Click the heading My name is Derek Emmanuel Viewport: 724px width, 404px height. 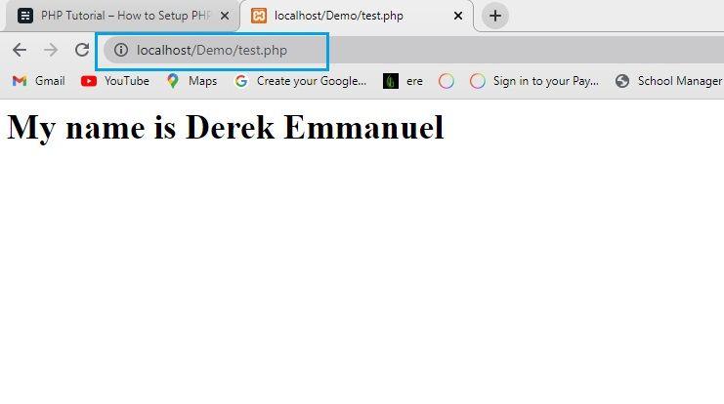226,127
